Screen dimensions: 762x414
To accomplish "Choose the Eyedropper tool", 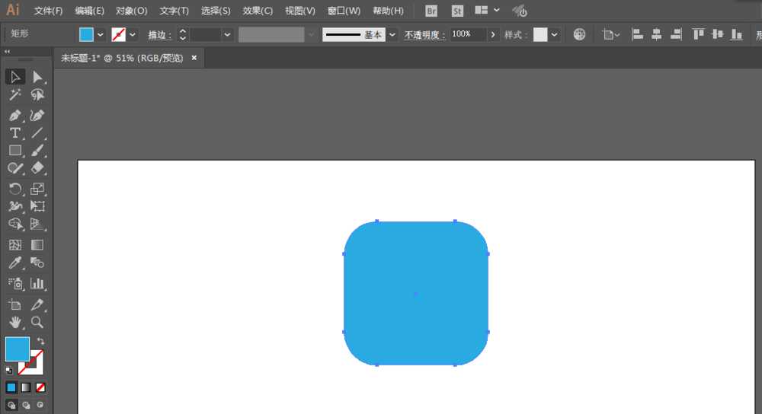I will click(14, 263).
